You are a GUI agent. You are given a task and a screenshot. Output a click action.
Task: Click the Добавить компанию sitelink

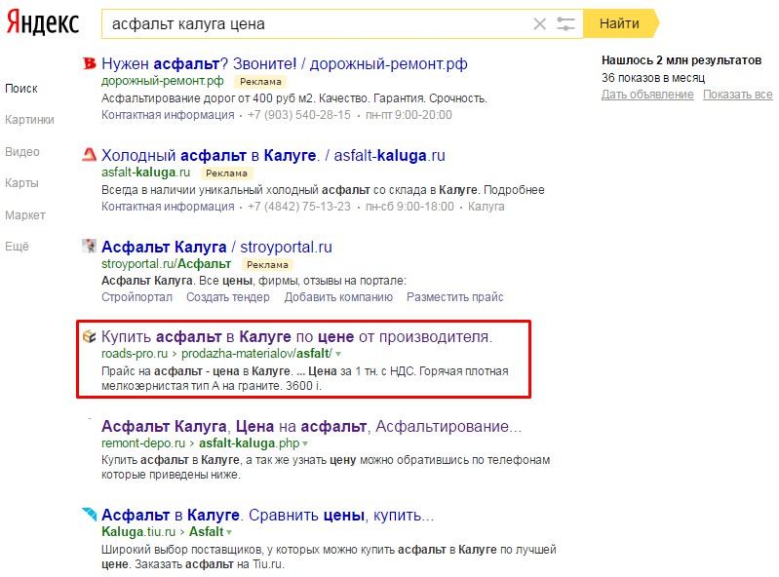point(338,297)
